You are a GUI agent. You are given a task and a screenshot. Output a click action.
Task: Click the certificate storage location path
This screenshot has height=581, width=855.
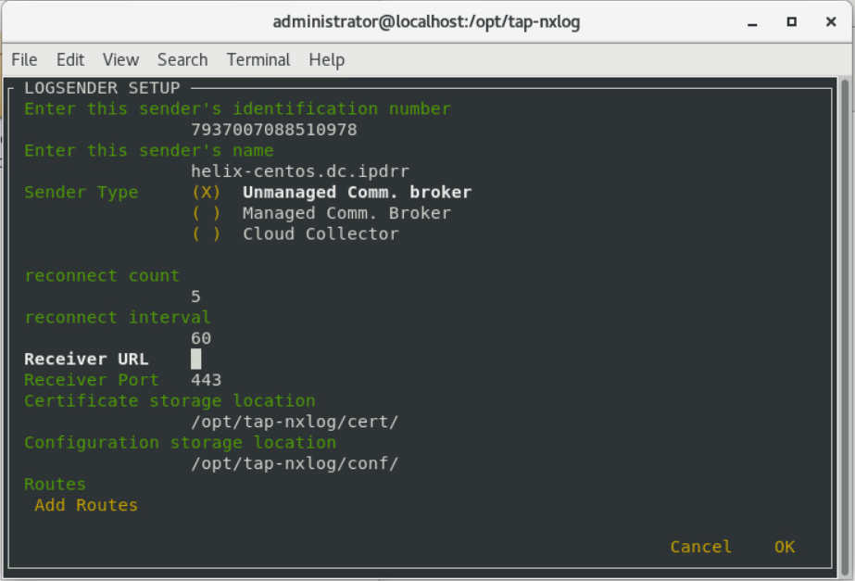(x=294, y=422)
